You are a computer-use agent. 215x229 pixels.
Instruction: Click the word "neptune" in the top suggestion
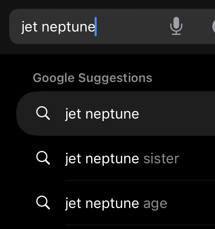click(112, 114)
